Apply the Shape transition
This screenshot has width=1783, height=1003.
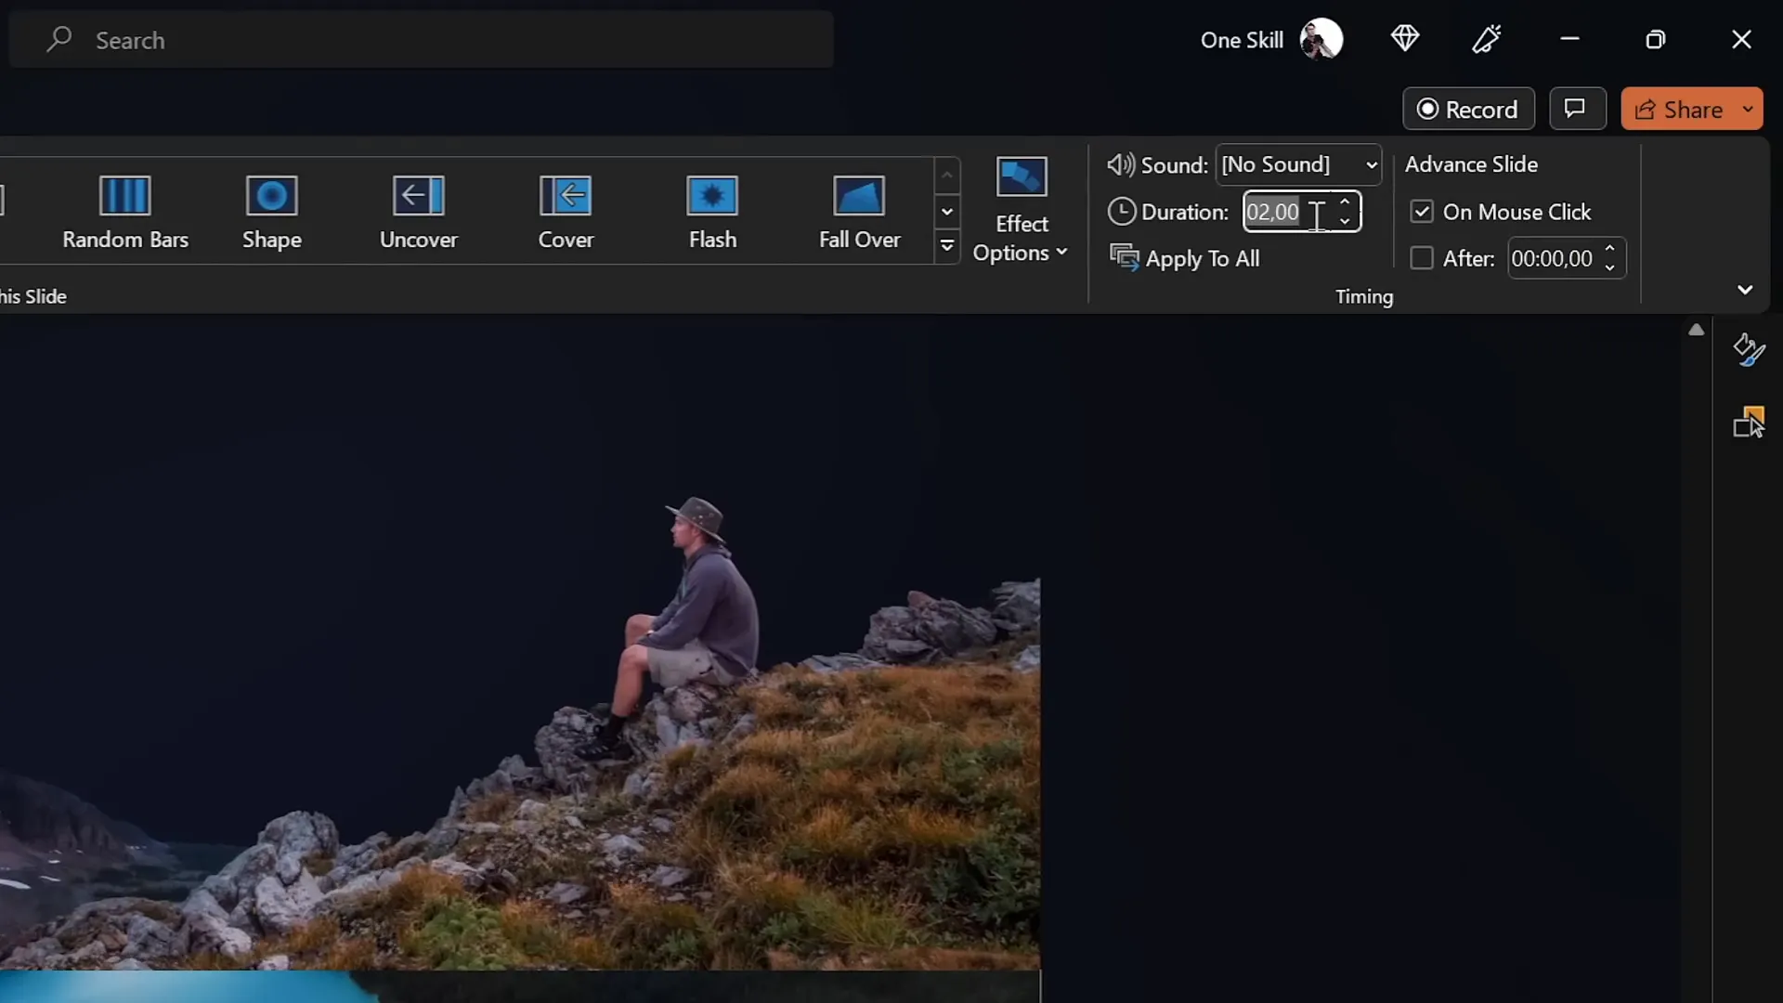pos(272,212)
